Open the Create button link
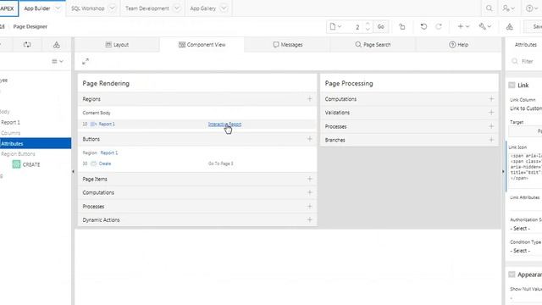 (105, 164)
